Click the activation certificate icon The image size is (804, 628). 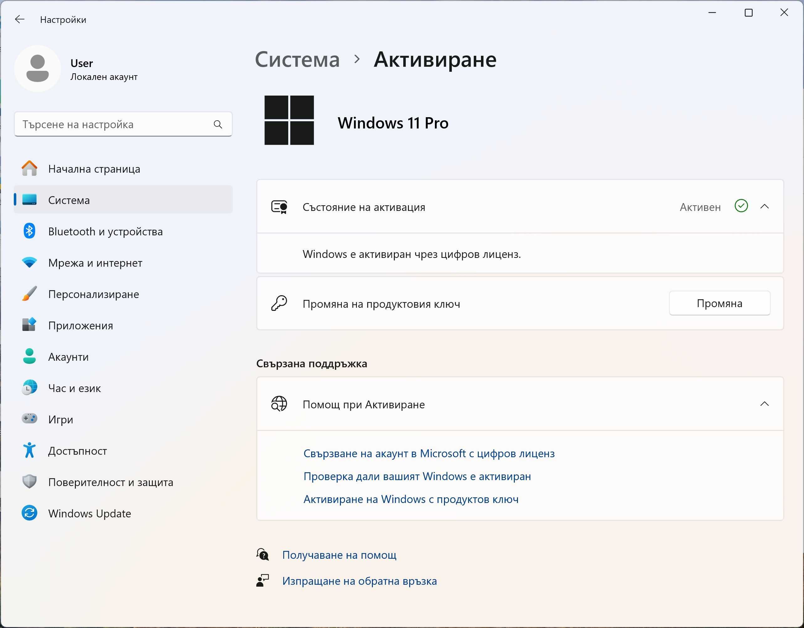[279, 207]
